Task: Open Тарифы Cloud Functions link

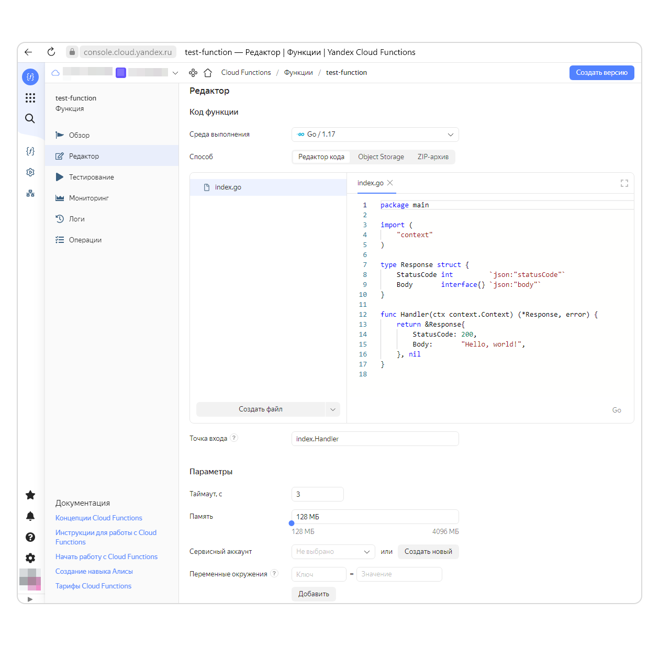Action: [x=93, y=586]
